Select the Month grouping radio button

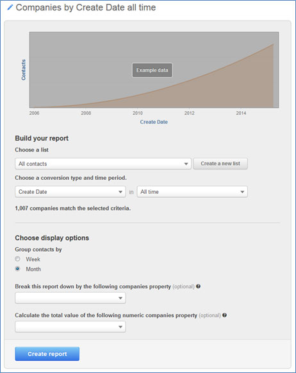(x=17, y=268)
